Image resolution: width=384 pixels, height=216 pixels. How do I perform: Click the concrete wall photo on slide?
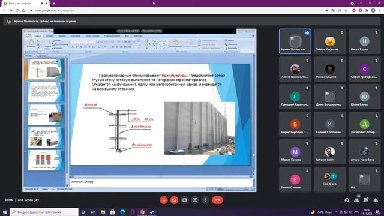click(x=200, y=128)
